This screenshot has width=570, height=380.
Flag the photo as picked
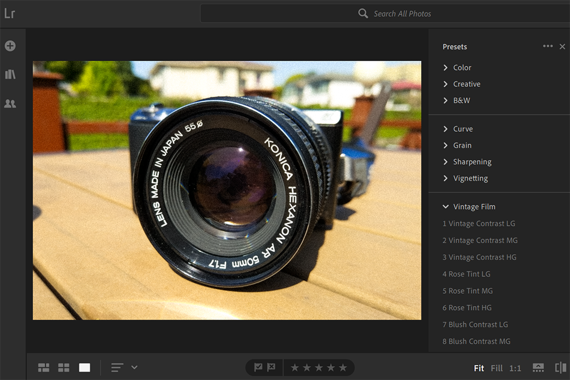[x=258, y=367]
